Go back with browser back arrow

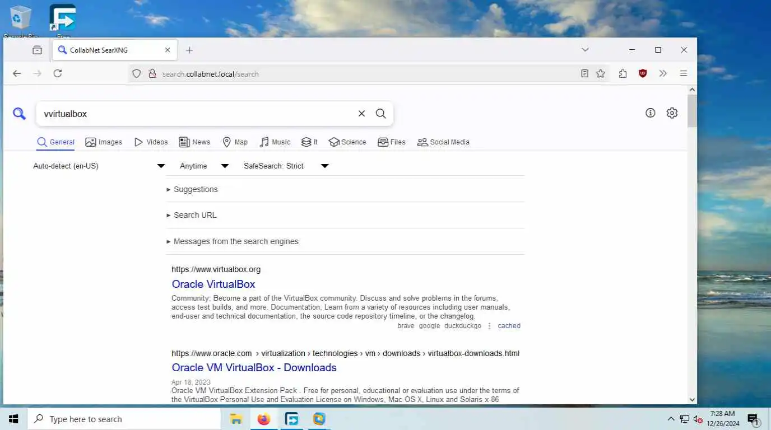[17, 73]
